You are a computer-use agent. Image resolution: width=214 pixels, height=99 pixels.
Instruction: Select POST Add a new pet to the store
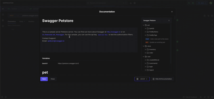pyautogui.click(x=157, y=39)
